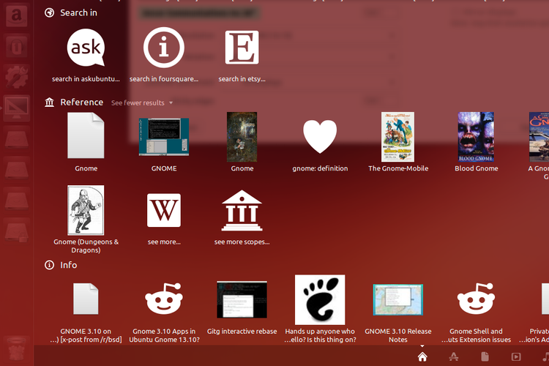Open Wikipedia 'see more' results icon
549x366 pixels.
164,211
